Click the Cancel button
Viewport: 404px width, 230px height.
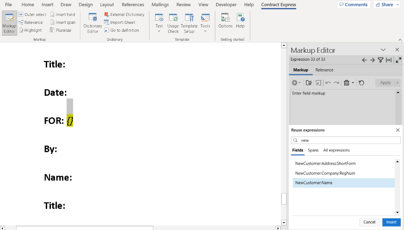click(x=369, y=222)
